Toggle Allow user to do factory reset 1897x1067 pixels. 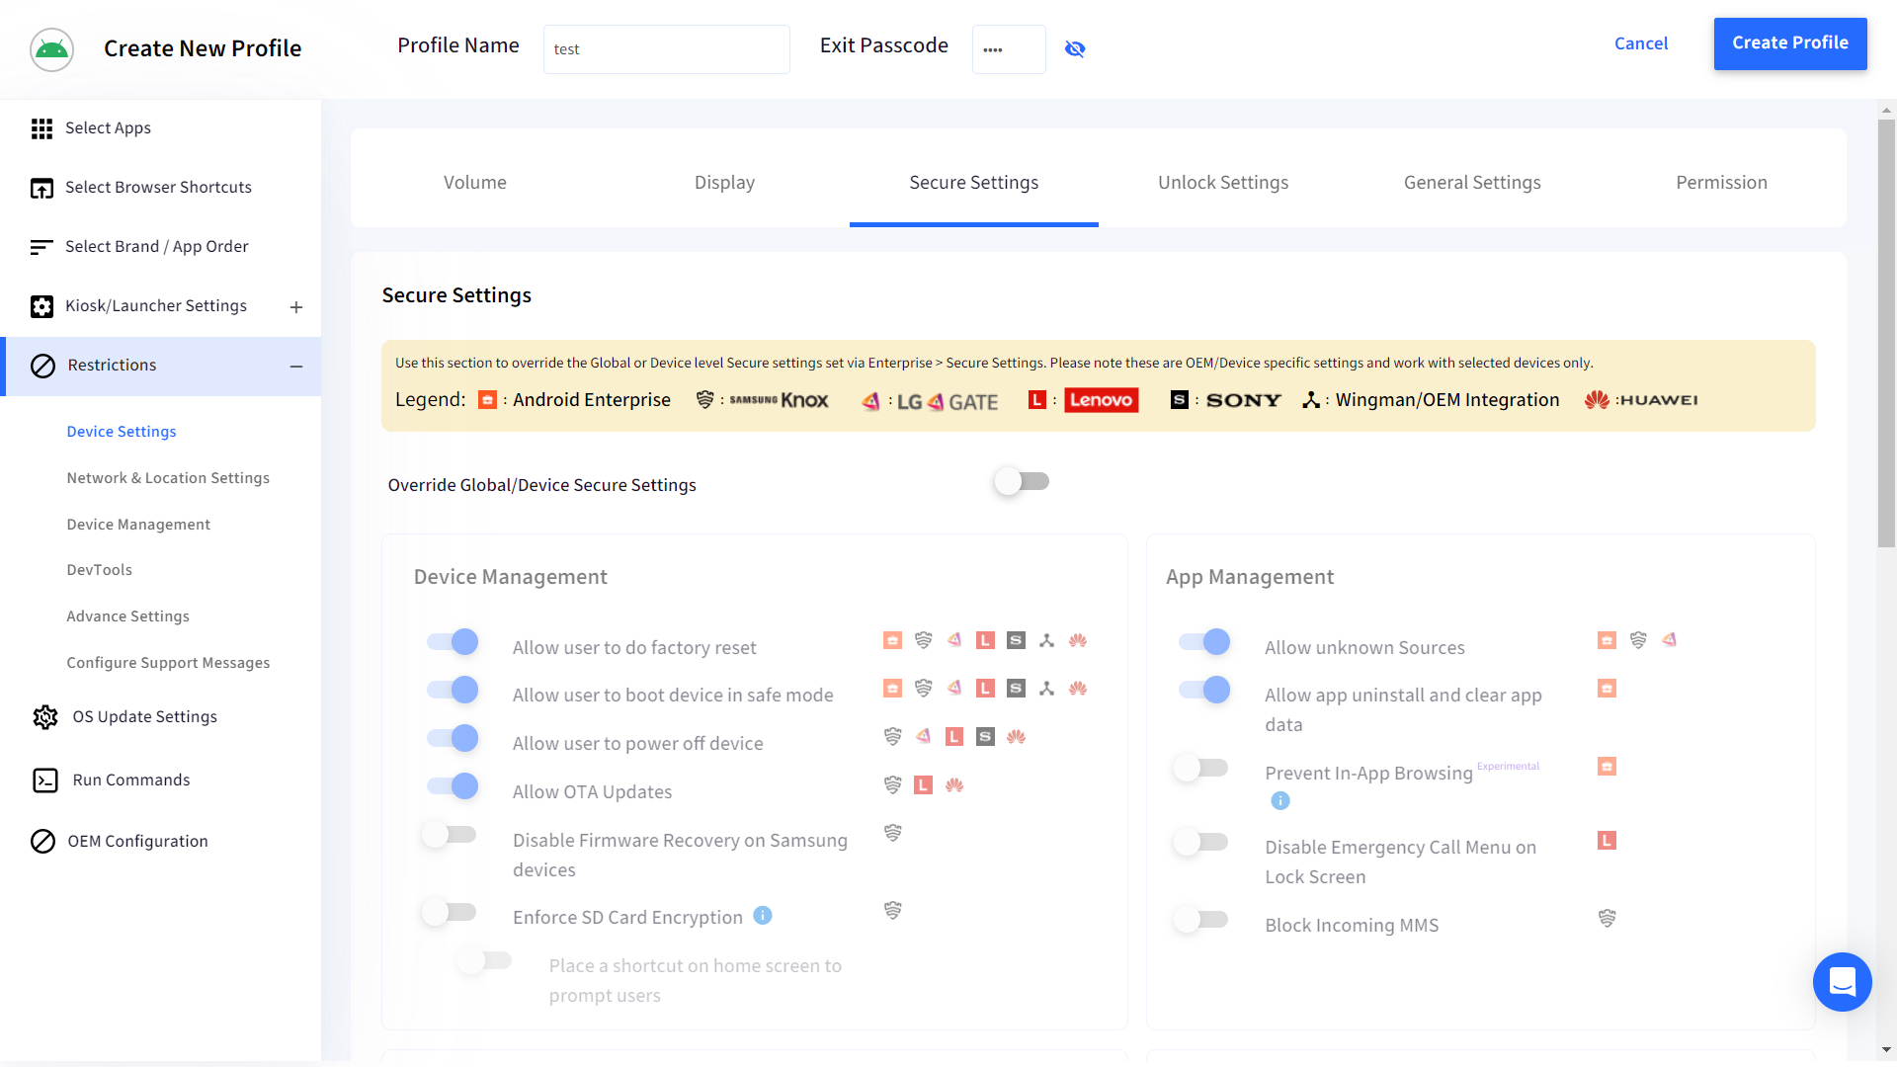point(453,642)
